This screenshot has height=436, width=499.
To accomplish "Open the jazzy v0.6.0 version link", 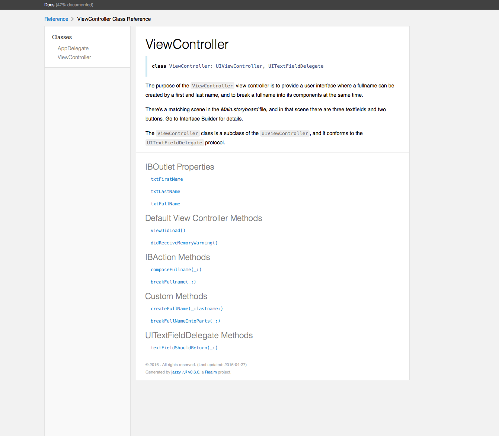I will click(194, 372).
